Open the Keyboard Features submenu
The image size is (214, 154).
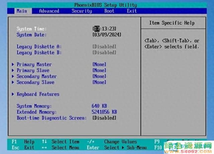point(38,94)
